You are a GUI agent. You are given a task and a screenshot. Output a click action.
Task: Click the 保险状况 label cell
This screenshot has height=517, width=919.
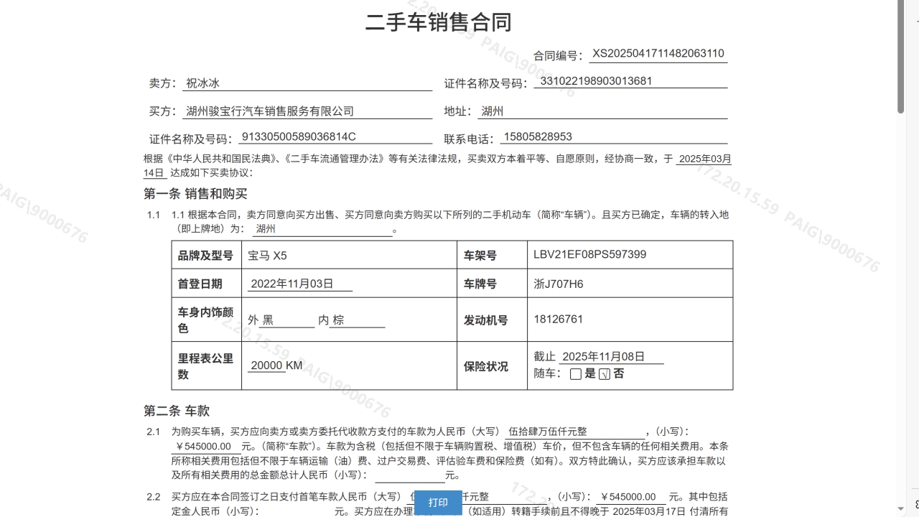[493, 365]
